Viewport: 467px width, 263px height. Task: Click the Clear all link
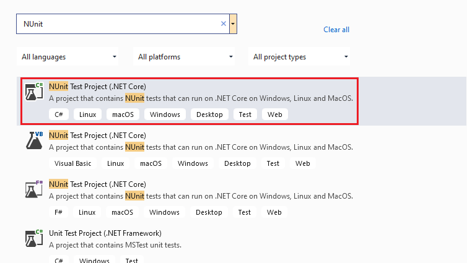coord(336,30)
